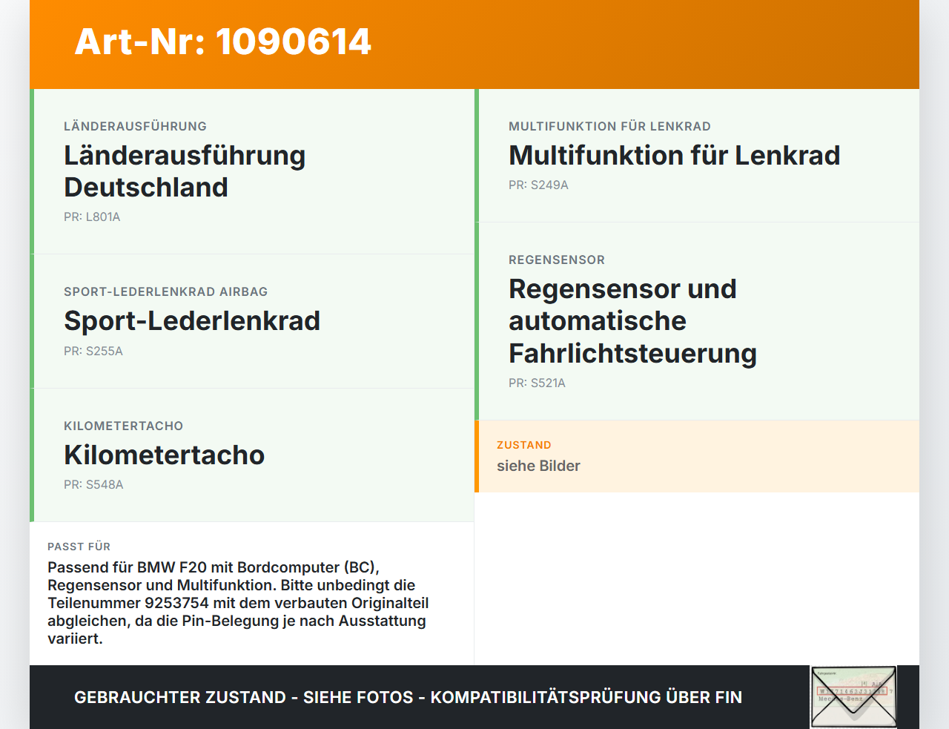
Task: Click the Kilometertacho title
Action: (x=164, y=455)
